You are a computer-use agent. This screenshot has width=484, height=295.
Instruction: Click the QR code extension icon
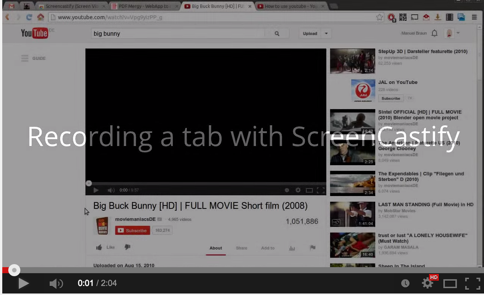tap(403, 17)
